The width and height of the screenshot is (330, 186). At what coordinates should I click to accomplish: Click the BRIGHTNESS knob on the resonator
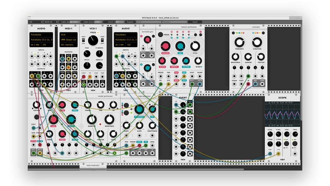[235, 57]
